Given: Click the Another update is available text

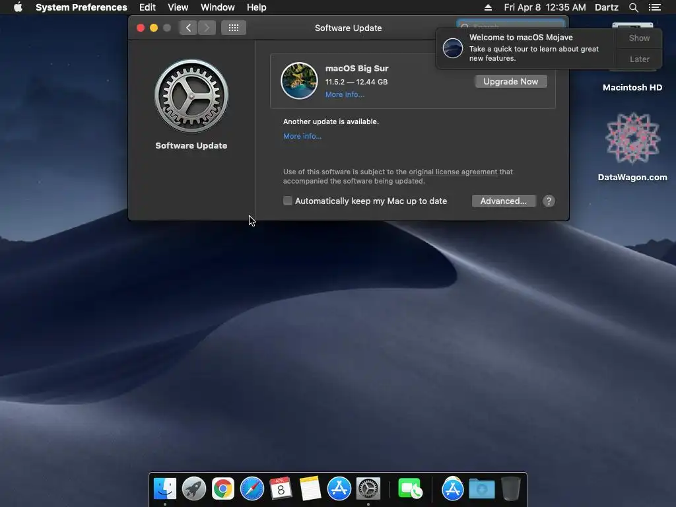Looking at the screenshot, I should click(331, 121).
